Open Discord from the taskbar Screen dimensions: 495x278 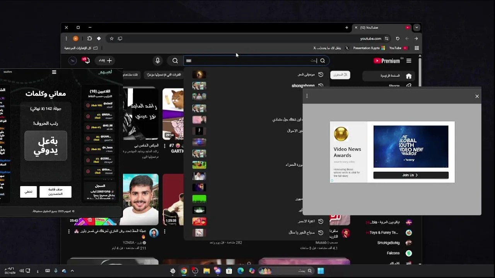(218, 271)
